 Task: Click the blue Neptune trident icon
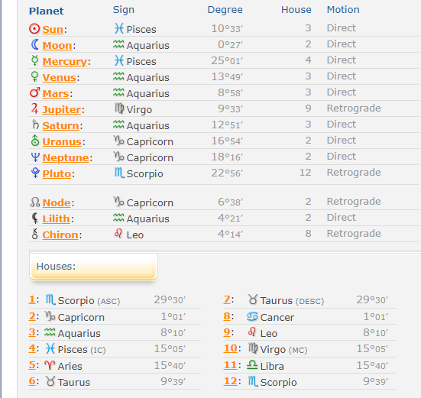click(35, 157)
